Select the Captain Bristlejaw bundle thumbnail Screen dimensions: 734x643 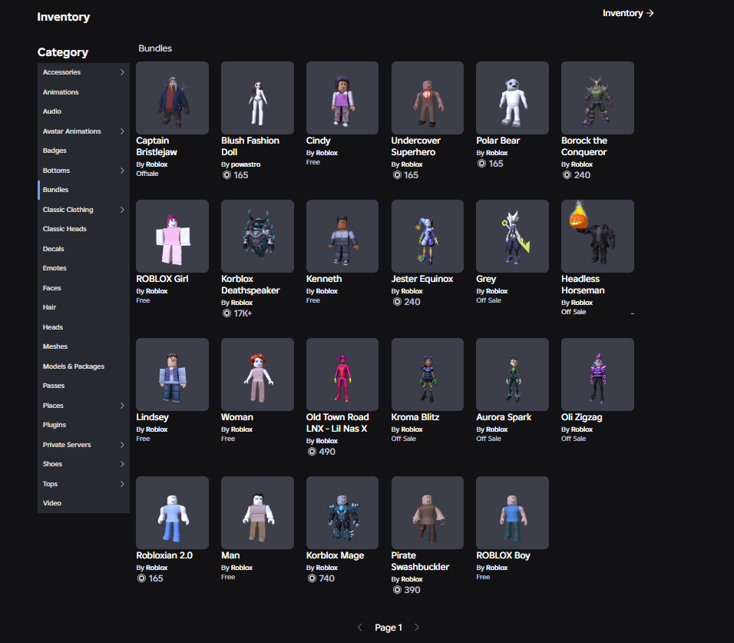(x=172, y=98)
